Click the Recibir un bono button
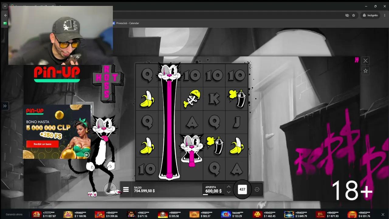The image size is (389, 219). (42, 144)
